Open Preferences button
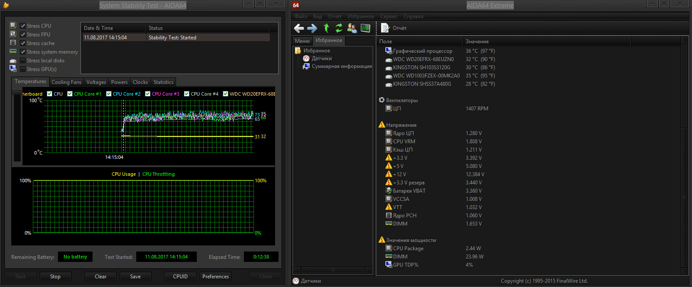Image resolution: width=692 pixels, height=287 pixels. tap(215, 276)
